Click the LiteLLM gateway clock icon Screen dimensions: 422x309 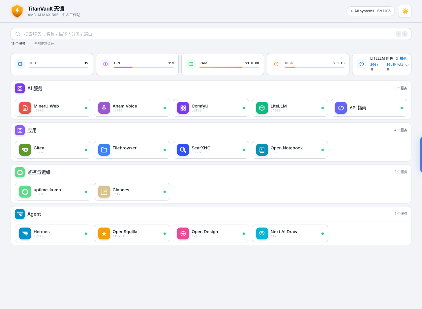362,64
